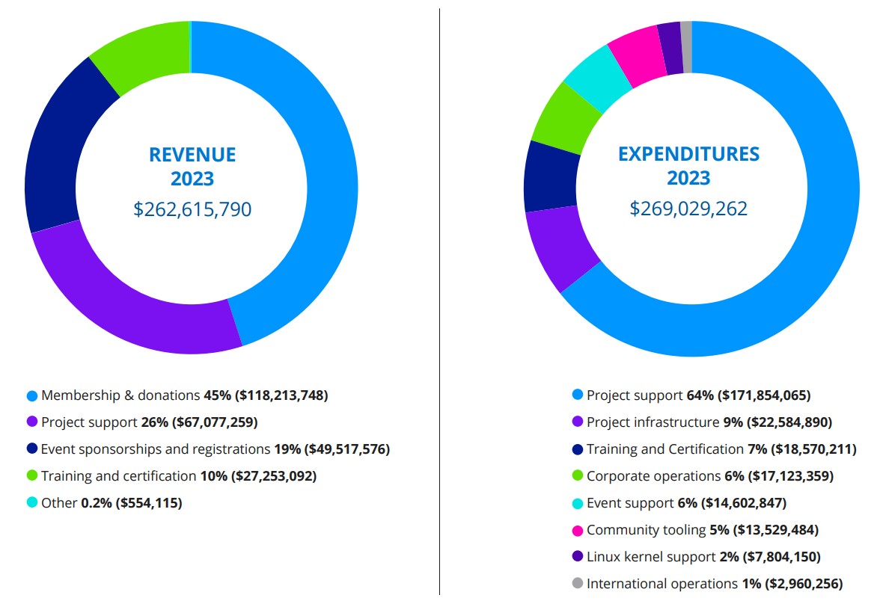Click the green Training and certification legend dot
The height and width of the screenshot is (604, 880).
click(x=32, y=475)
